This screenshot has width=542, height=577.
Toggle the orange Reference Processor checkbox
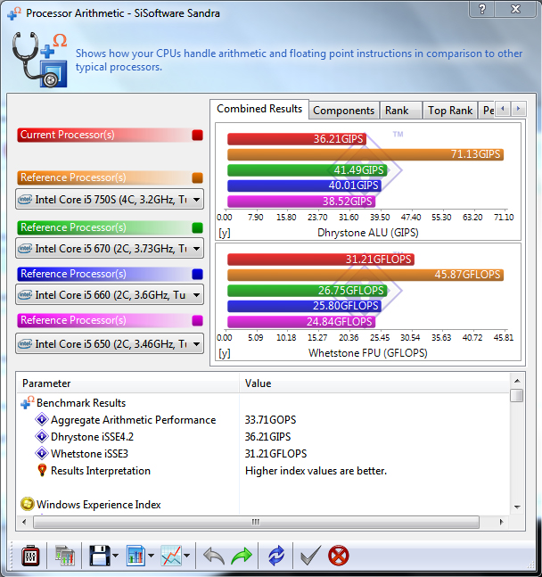tap(197, 177)
